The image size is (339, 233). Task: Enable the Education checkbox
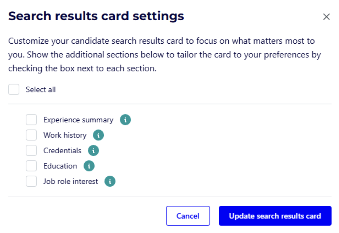[x=31, y=166]
